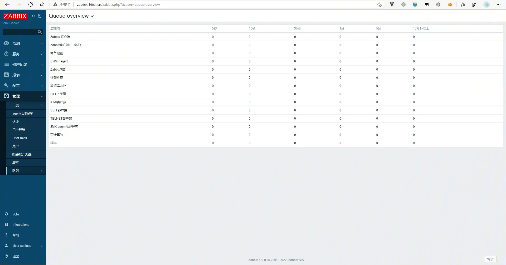This screenshot has width=506, height=265.
Task: Expand User settings menu
Action: click(23, 246)
